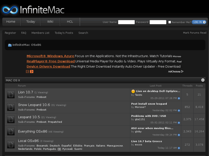Open the Leopard 10.5 forum
The width and height of the screenshot is (209, 156).
pos(29,117)
